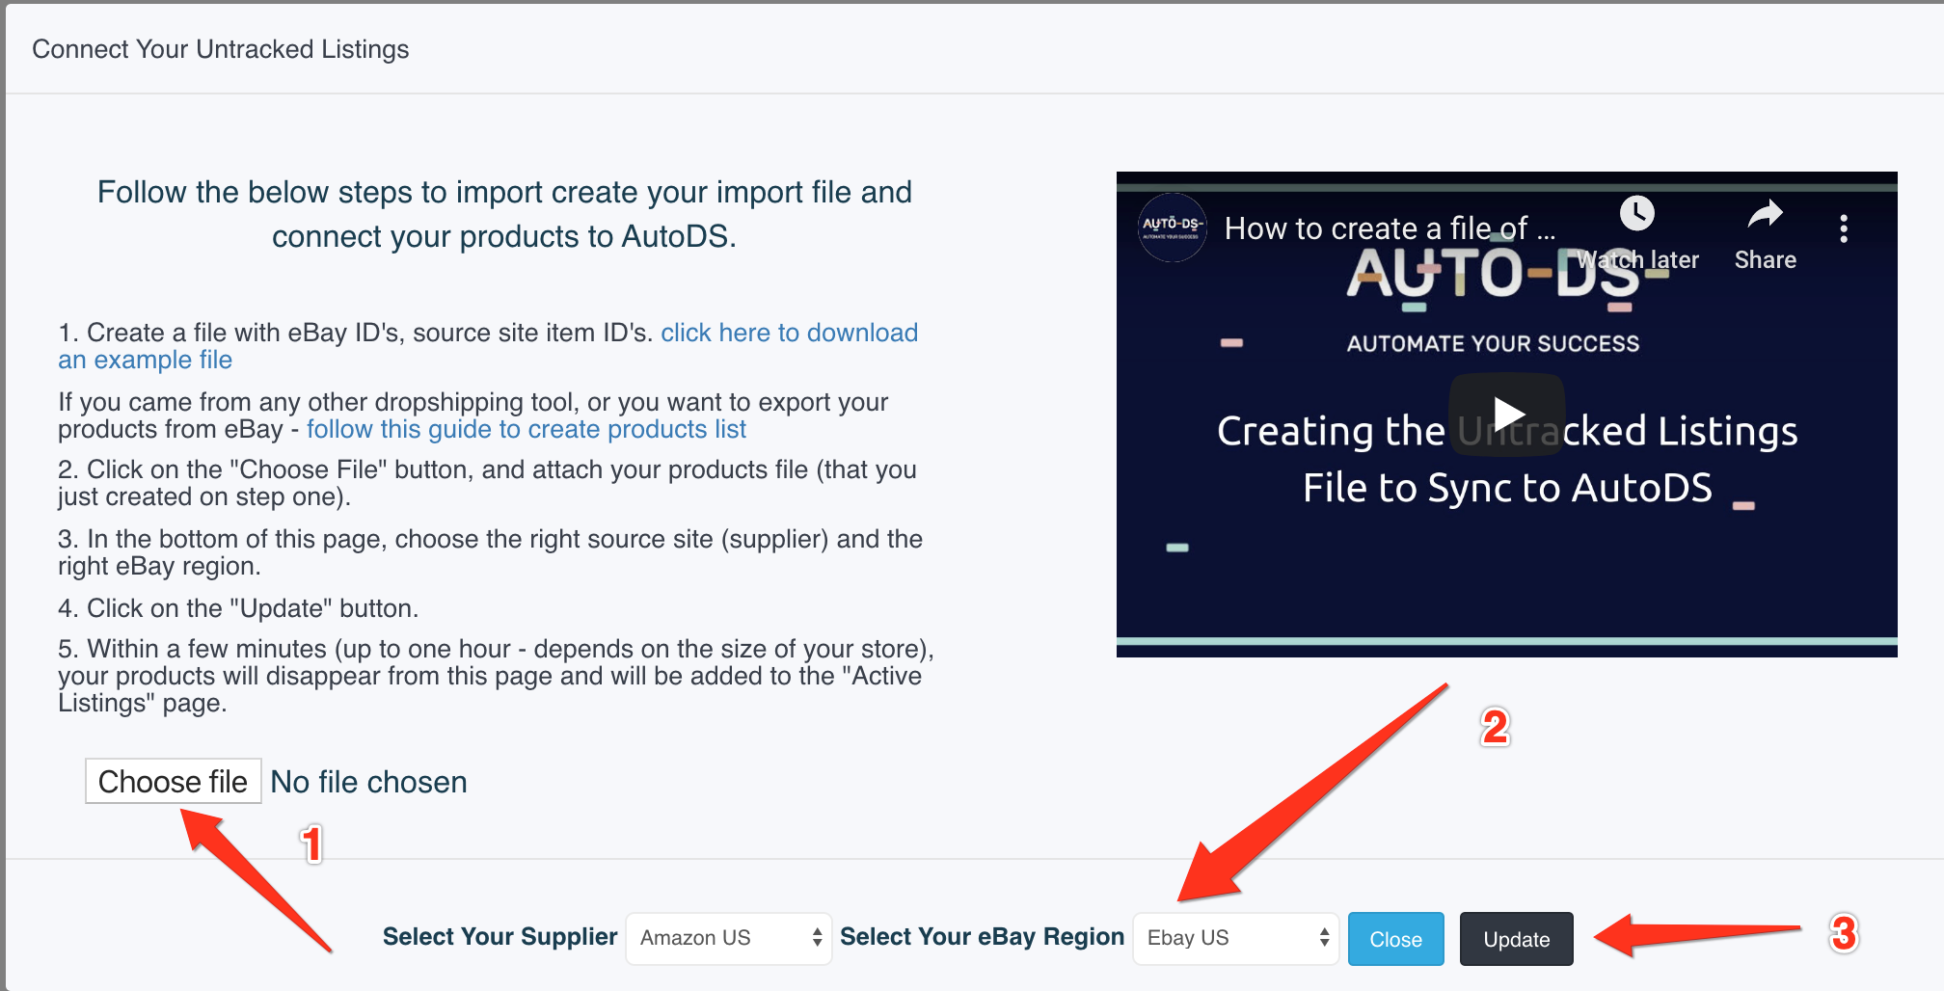Click the Share arrow icon on video
Image resolution: width=1944 pixels, height=991 pixels.
[1766, 214]
